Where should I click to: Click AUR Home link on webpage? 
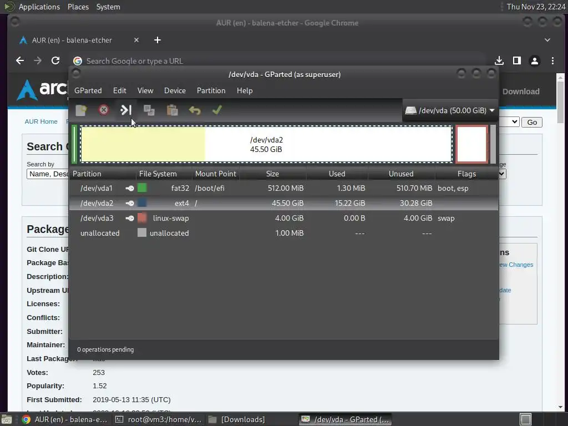point(41,121)
